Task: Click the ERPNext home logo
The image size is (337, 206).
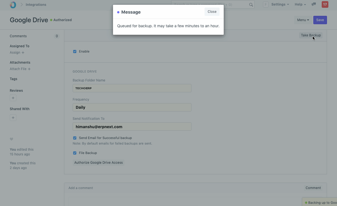Action: pyautogui.click(x=13, y=5)
